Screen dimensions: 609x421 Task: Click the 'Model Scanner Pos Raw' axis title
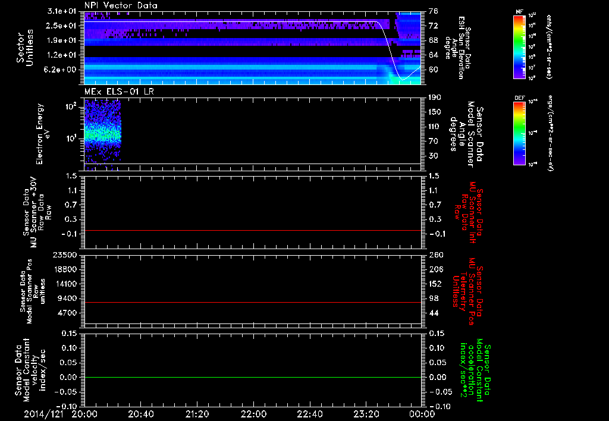(33, 291)
